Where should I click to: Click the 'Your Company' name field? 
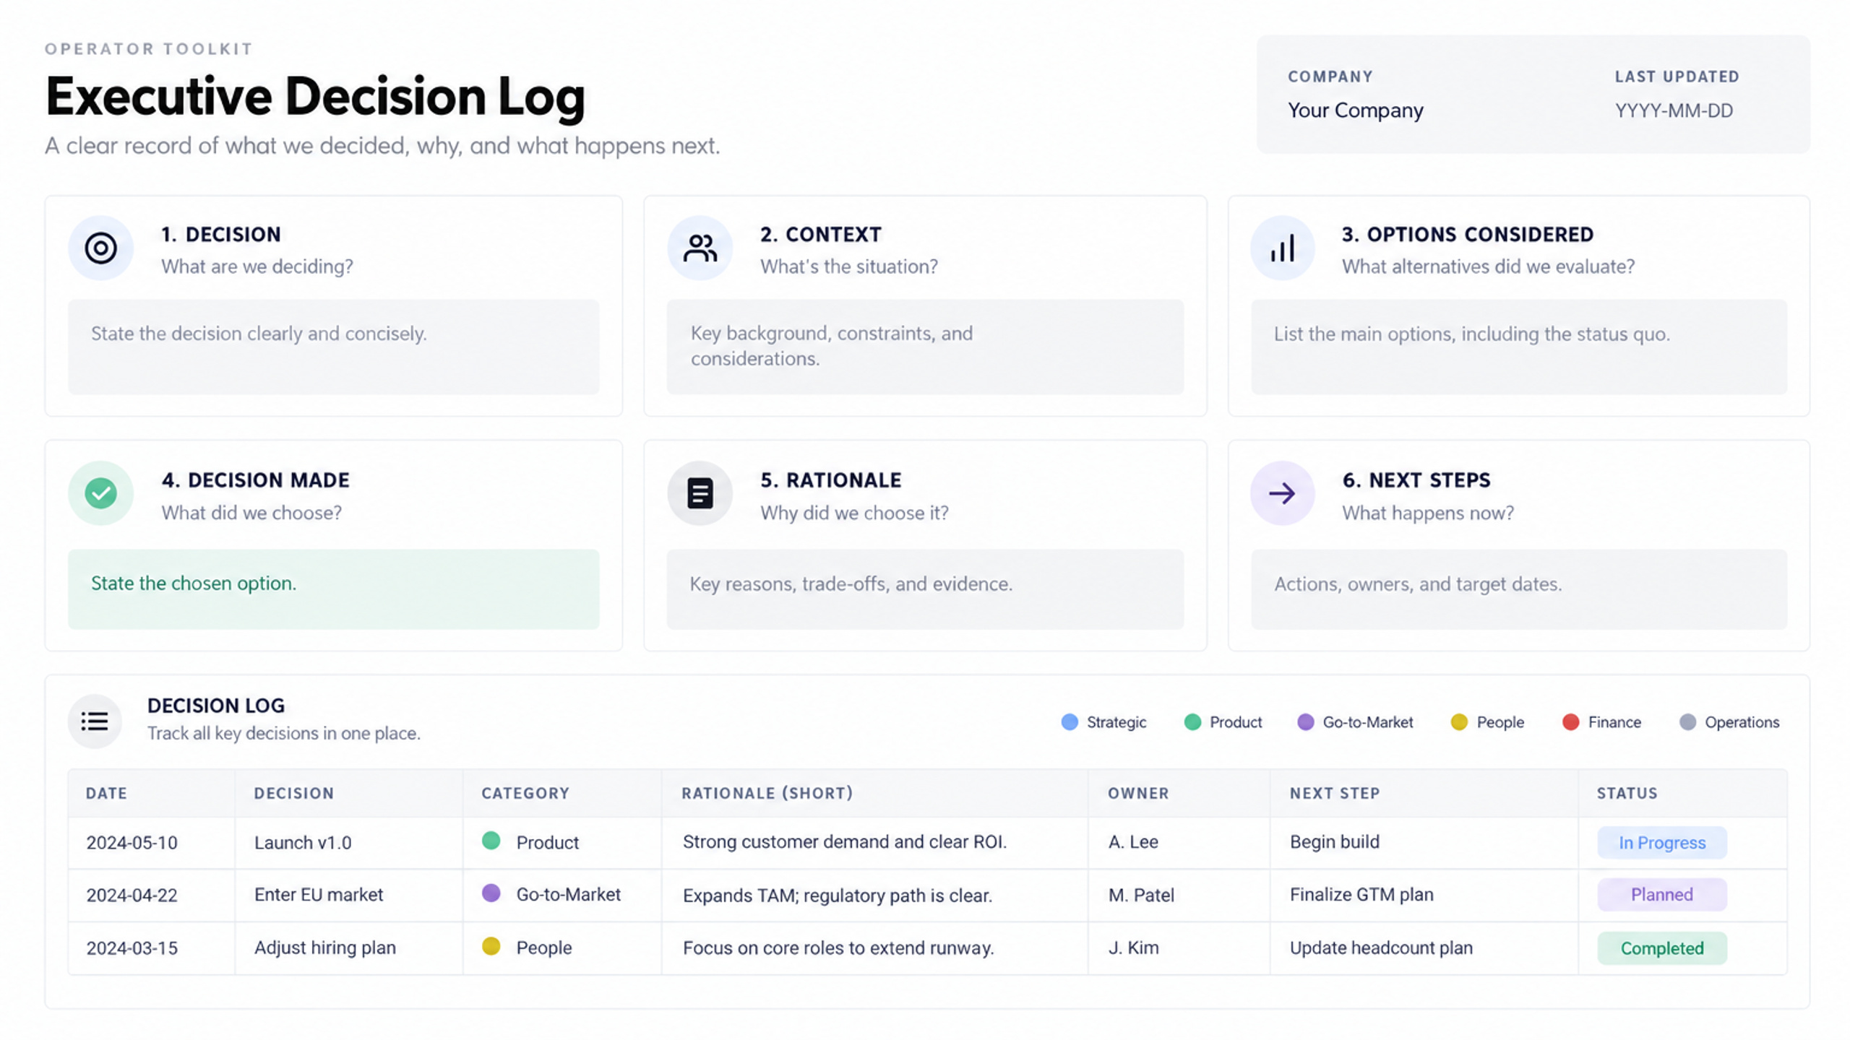tap(1355, 110)
